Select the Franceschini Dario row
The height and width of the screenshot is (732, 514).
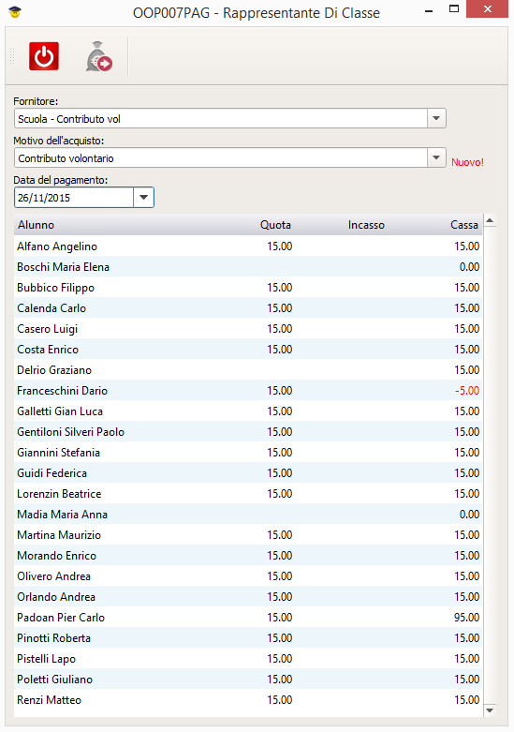(248, 390)
